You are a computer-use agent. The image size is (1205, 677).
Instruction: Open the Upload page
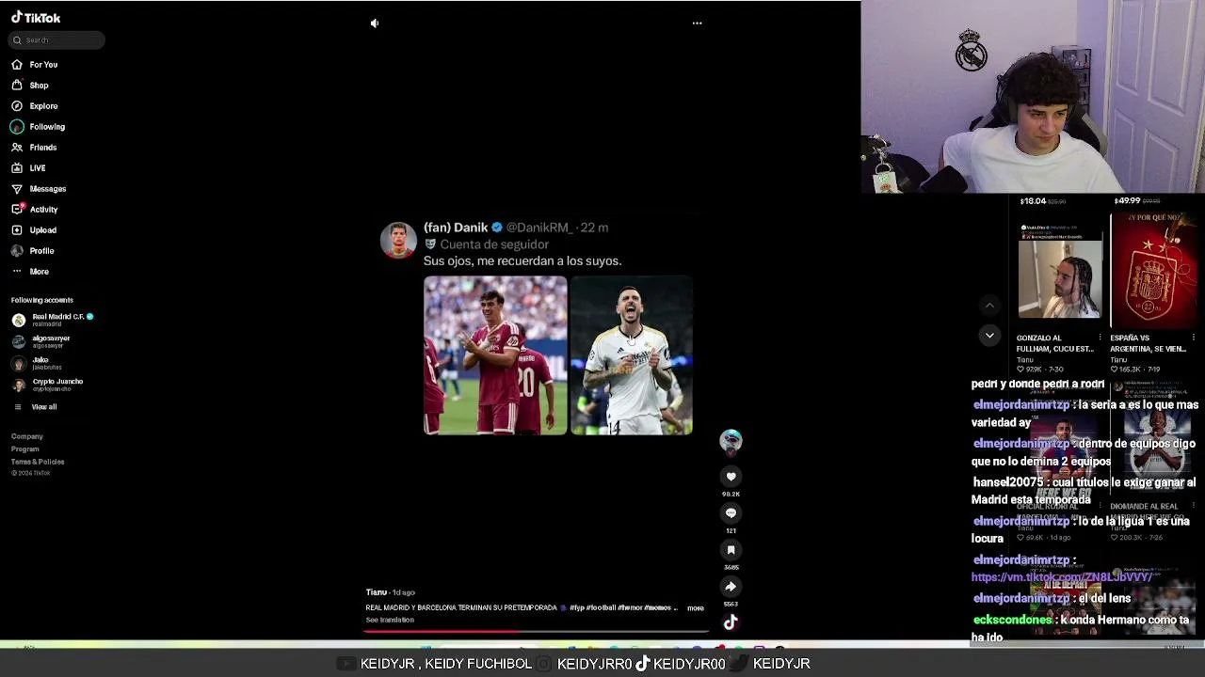[x=42, y=230]
